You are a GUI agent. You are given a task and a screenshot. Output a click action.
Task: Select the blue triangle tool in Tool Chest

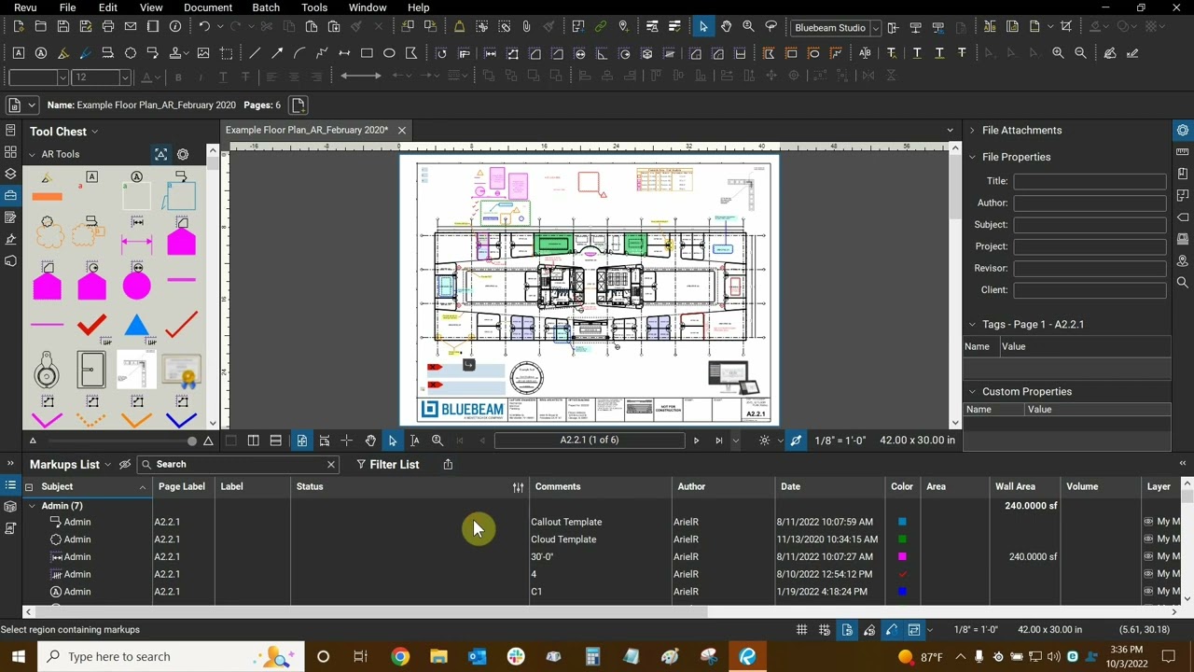136,326
